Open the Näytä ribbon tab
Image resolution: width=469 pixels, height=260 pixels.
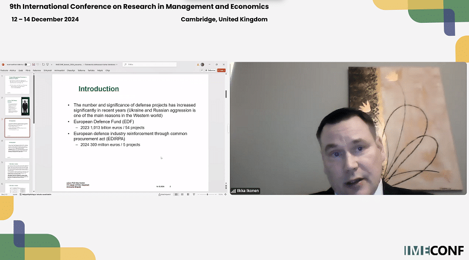[100, 70]
